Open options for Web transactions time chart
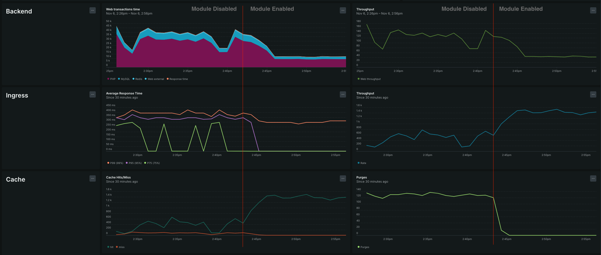Viewport: 601px width, 255px height. tap(343, 10)
